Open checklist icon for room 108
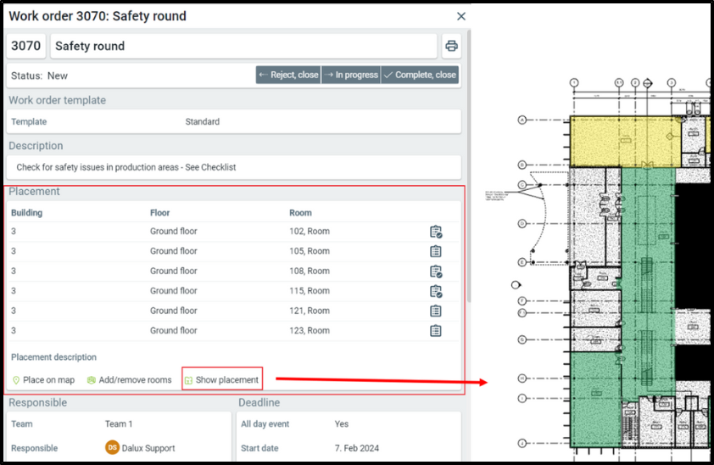Screen dimensions: 714x465 436,272
